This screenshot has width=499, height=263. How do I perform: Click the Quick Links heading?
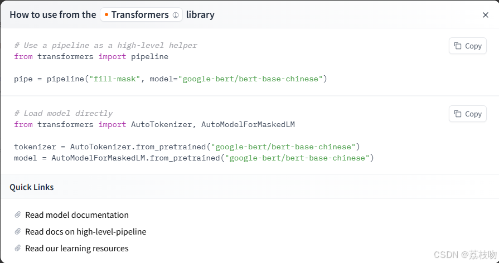click(32, 187)
